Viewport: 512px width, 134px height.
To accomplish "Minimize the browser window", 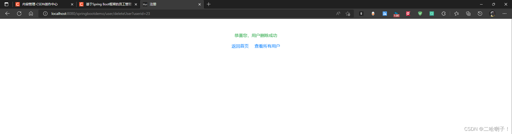I will click(x=481, y=4).
